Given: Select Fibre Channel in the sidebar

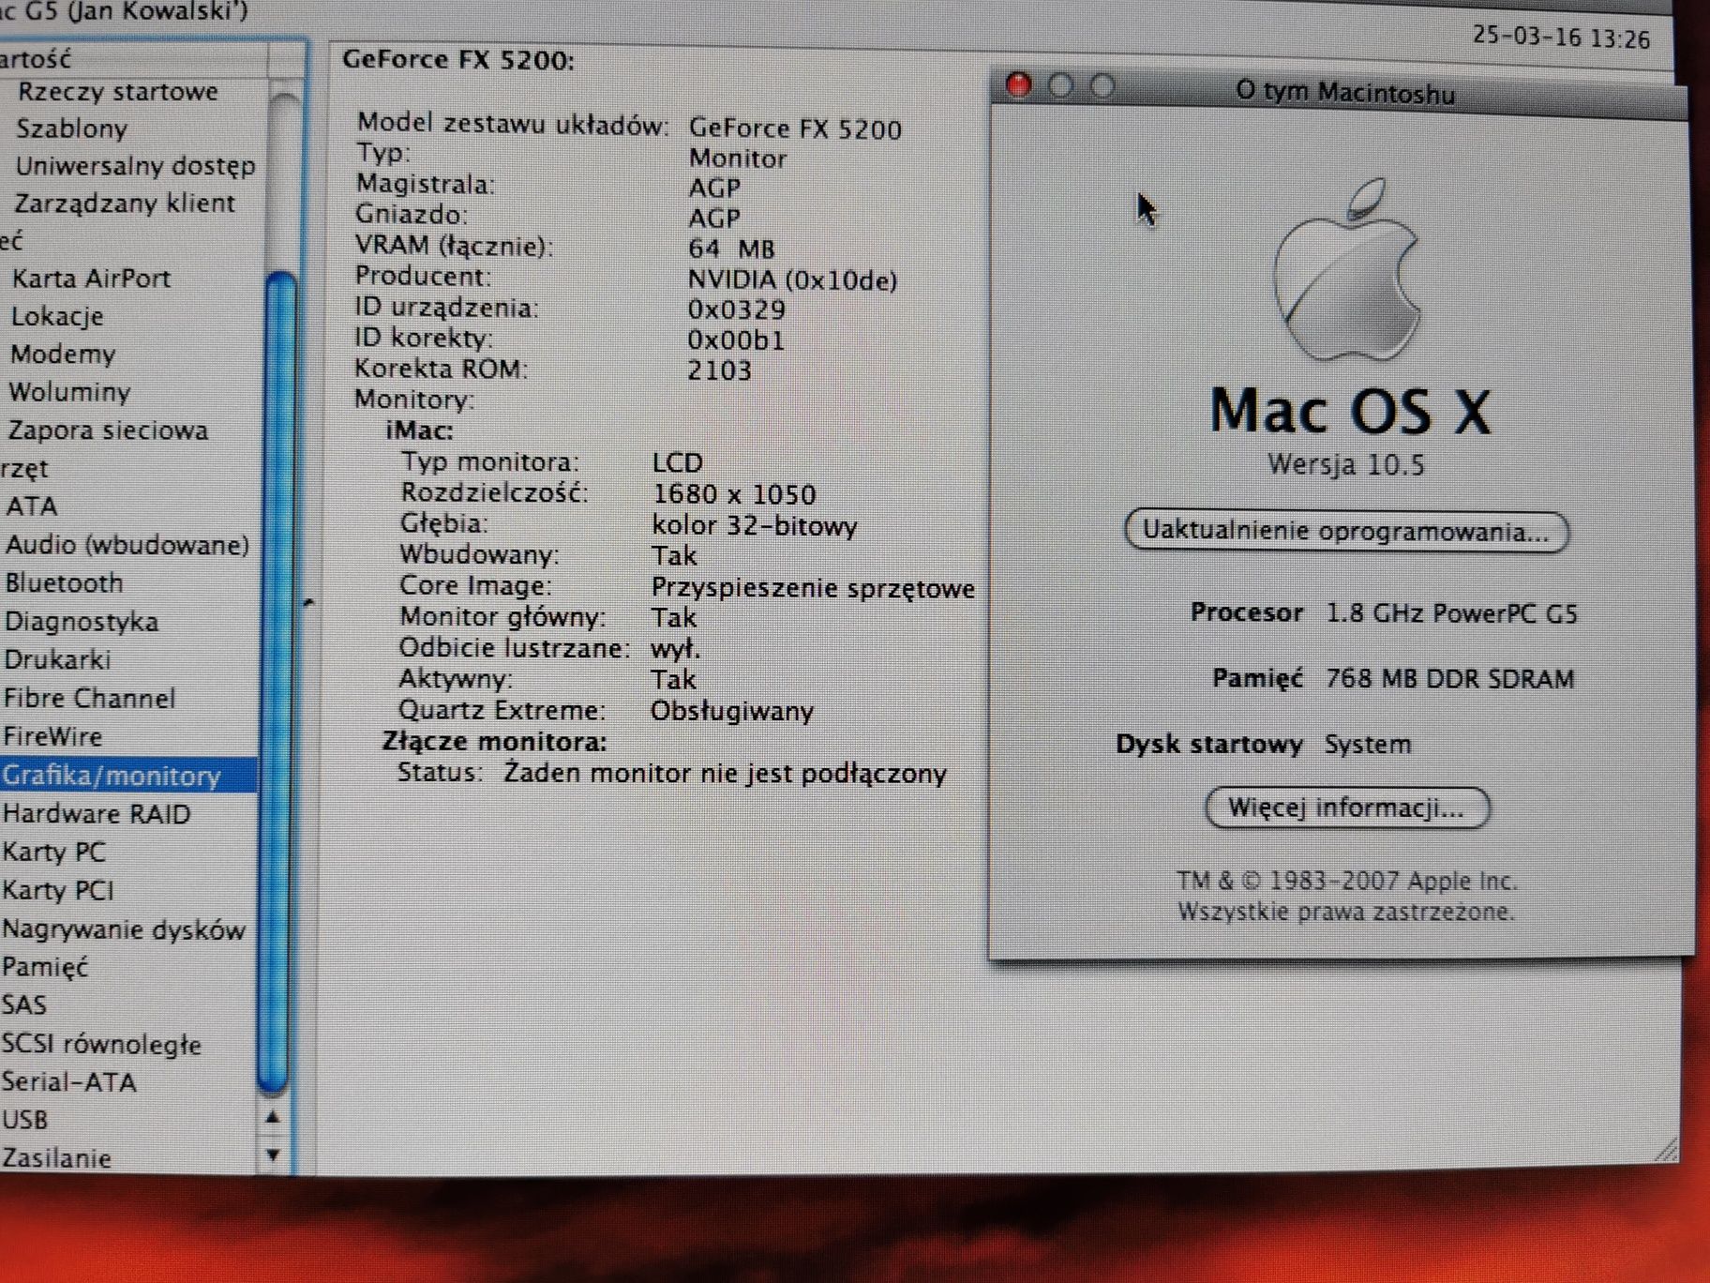Looking at the screenshot, I should pos(89,699).
